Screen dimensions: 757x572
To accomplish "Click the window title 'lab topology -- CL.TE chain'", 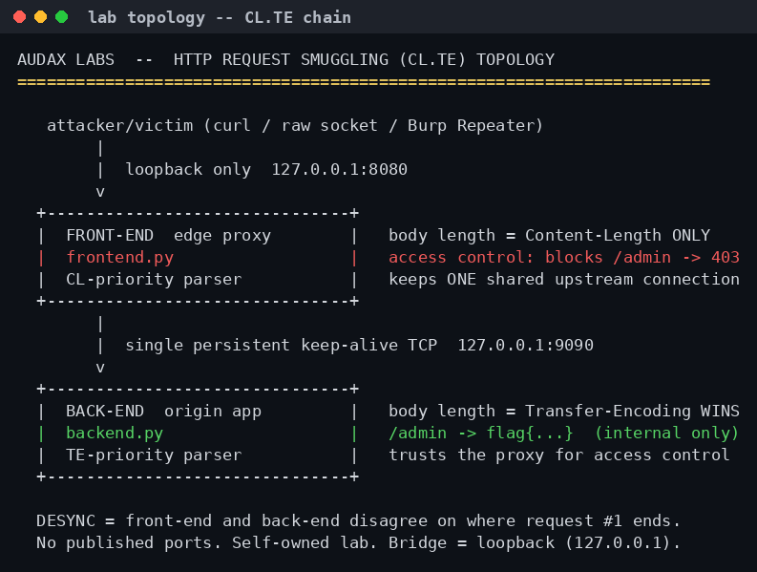I will [x=220, y=17].
